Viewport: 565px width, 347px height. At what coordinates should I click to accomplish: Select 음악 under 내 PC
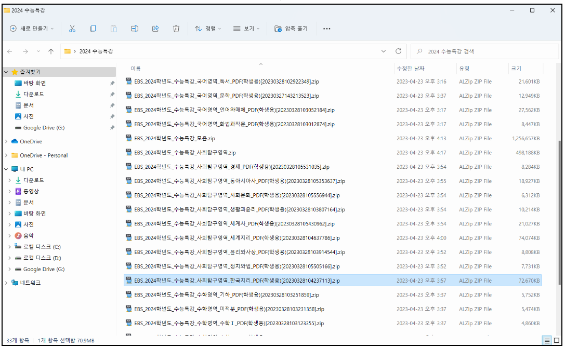coord(29,236)
